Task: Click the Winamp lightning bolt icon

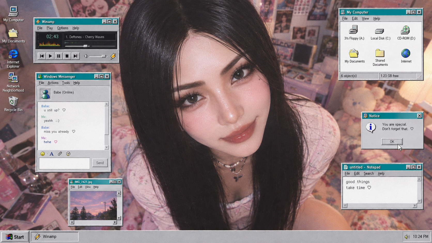Action: pyautogui.click(x=113, y=56)
